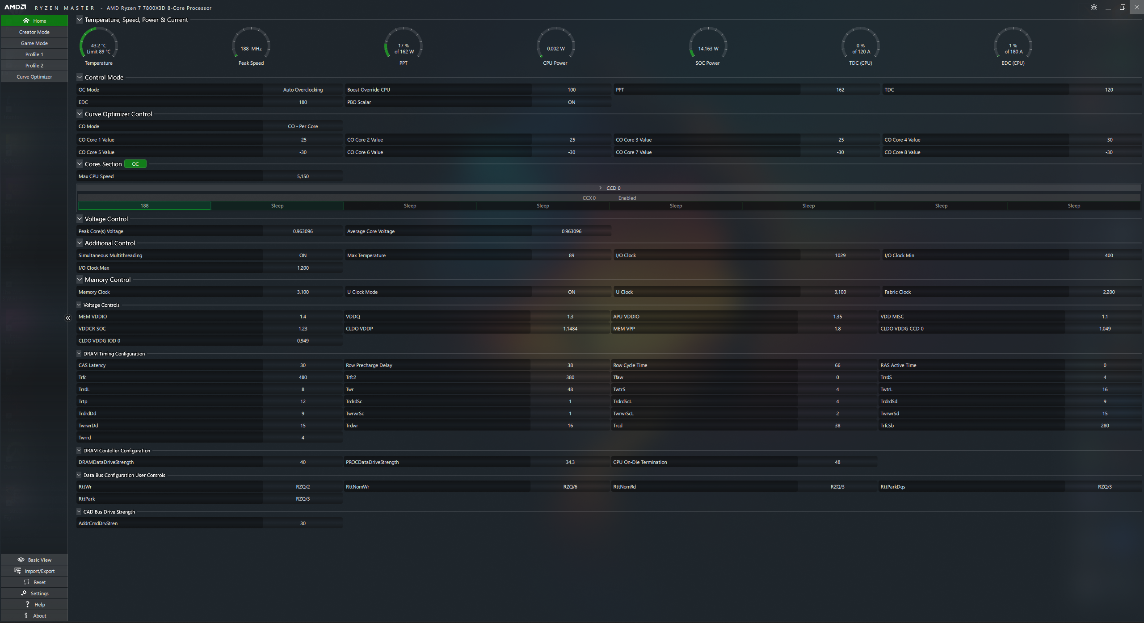Click Peak Core(s) Voltage value 0.963096
Screen dimensions: 1144x623
pos(303,231)
